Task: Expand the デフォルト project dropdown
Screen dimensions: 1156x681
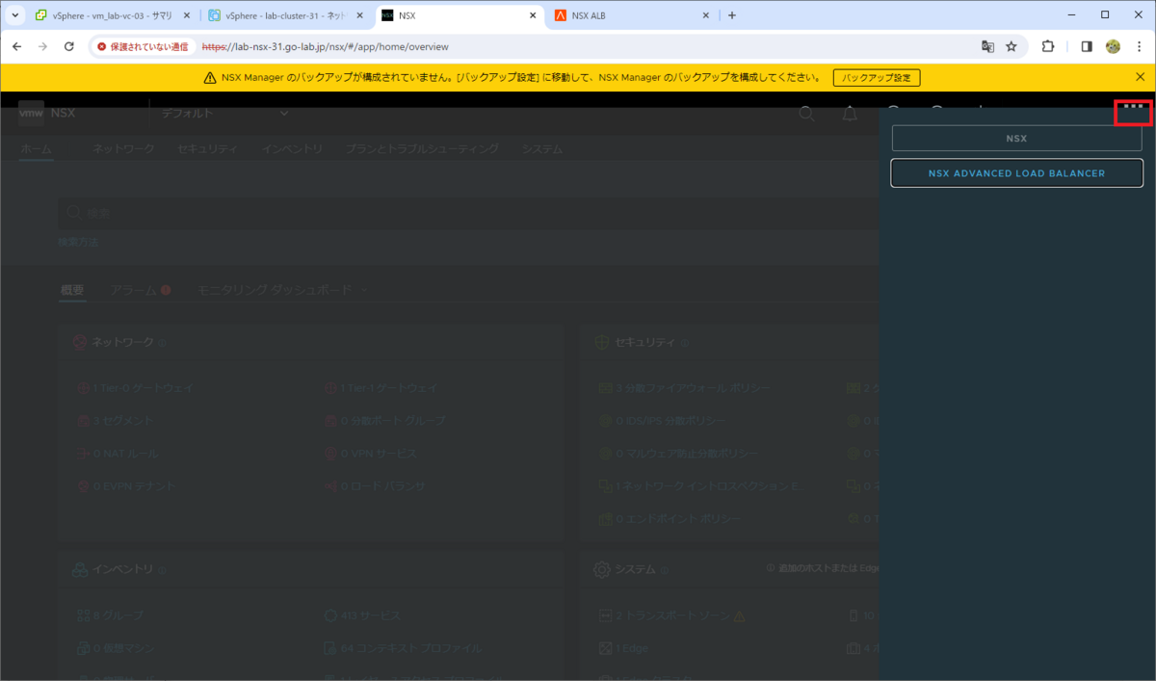Action: pyautogui.click(x=225, y=114)
